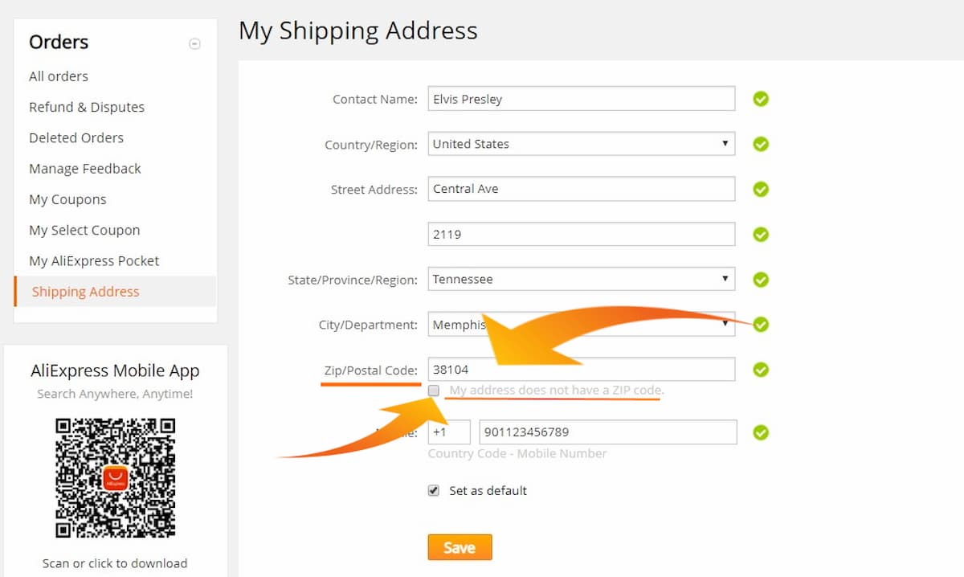The height and width of the screenshot is (577, 964).
Task: Open Refund & Disputes
Action: [x=86, y=107]
